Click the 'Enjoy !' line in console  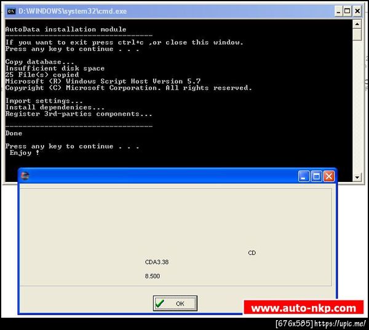click(24, 152)
